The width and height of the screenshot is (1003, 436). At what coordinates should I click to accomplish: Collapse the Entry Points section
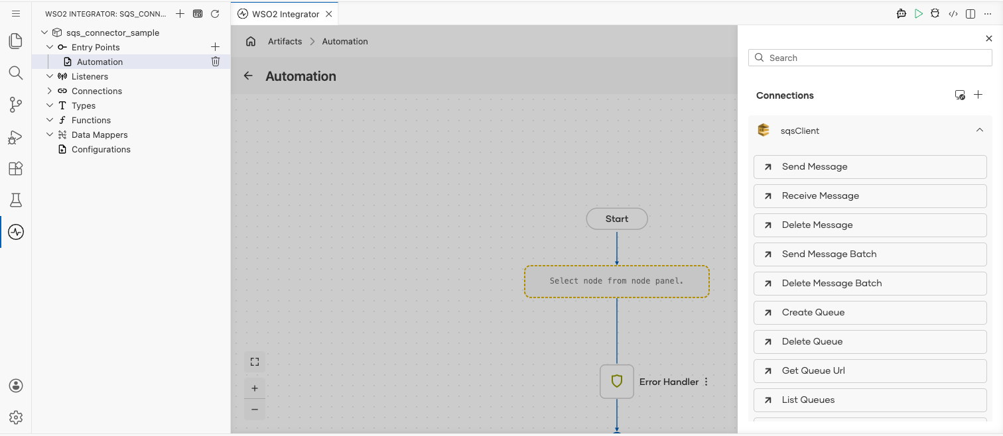coord(50,47)
